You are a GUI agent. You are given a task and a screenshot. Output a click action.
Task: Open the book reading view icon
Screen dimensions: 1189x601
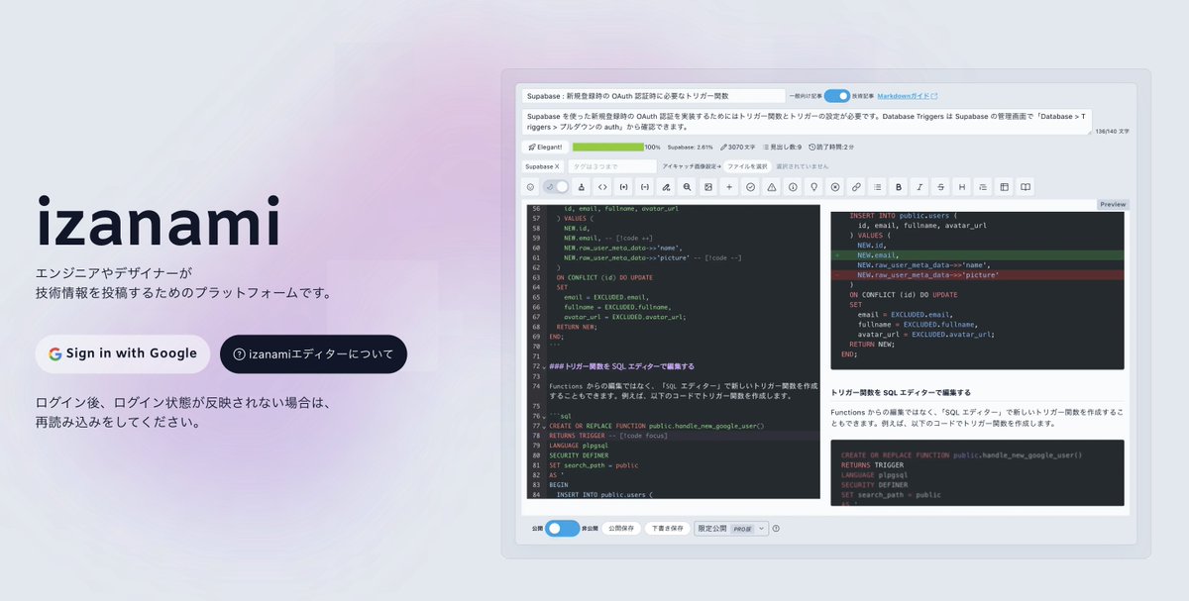(x=1026, y=186)
